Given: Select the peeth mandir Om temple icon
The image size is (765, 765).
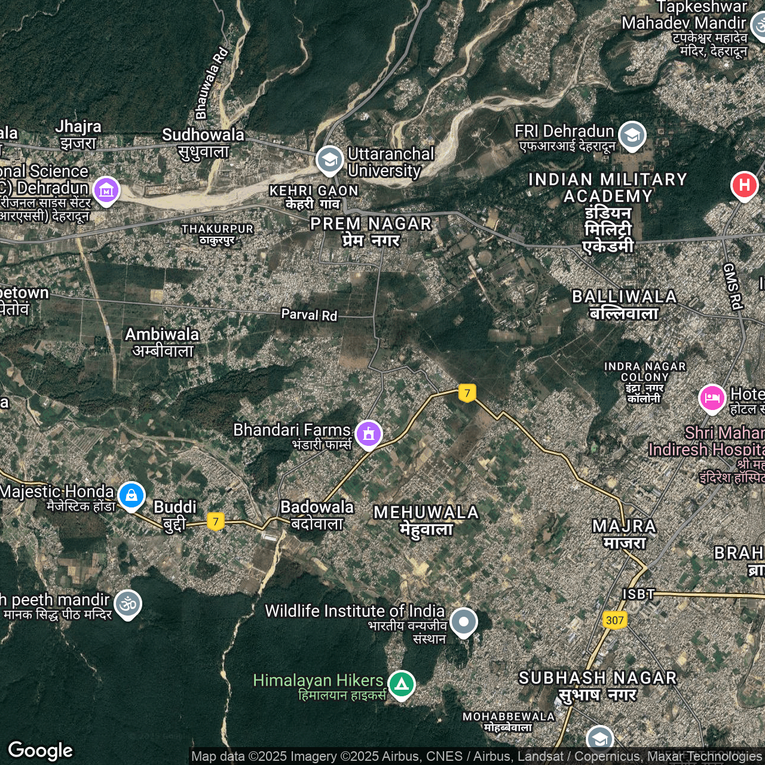Looking at the screenshot, I should tap(128, 604).
